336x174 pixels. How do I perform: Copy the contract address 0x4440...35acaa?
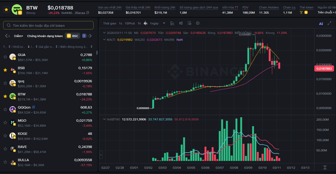tap(88, 13)
